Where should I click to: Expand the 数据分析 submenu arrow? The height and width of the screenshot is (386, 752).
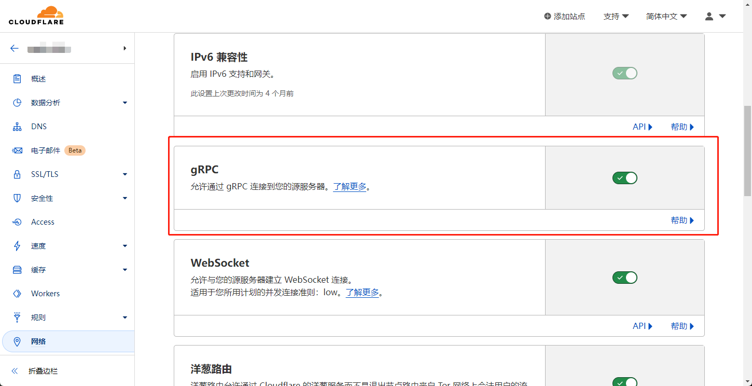(x=125, y=103)
